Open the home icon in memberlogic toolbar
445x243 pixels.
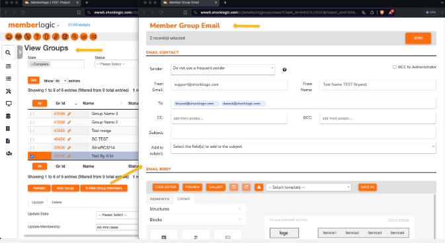[9, 36]
